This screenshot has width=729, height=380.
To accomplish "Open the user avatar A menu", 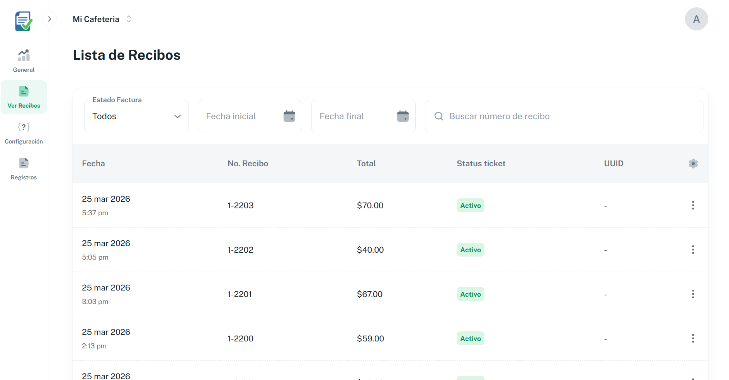I will pos(696,19).
